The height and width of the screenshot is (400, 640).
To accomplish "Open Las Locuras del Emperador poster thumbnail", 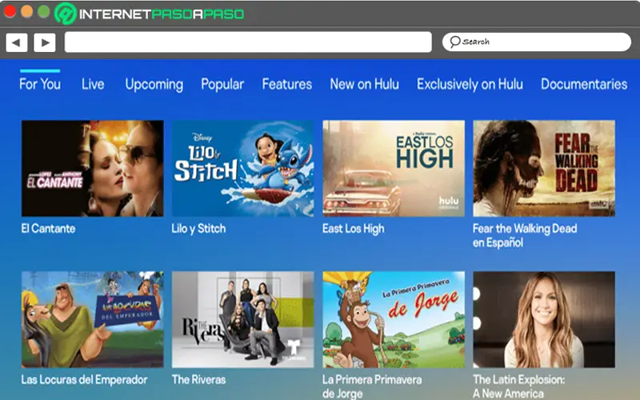I will coord(93,319).
